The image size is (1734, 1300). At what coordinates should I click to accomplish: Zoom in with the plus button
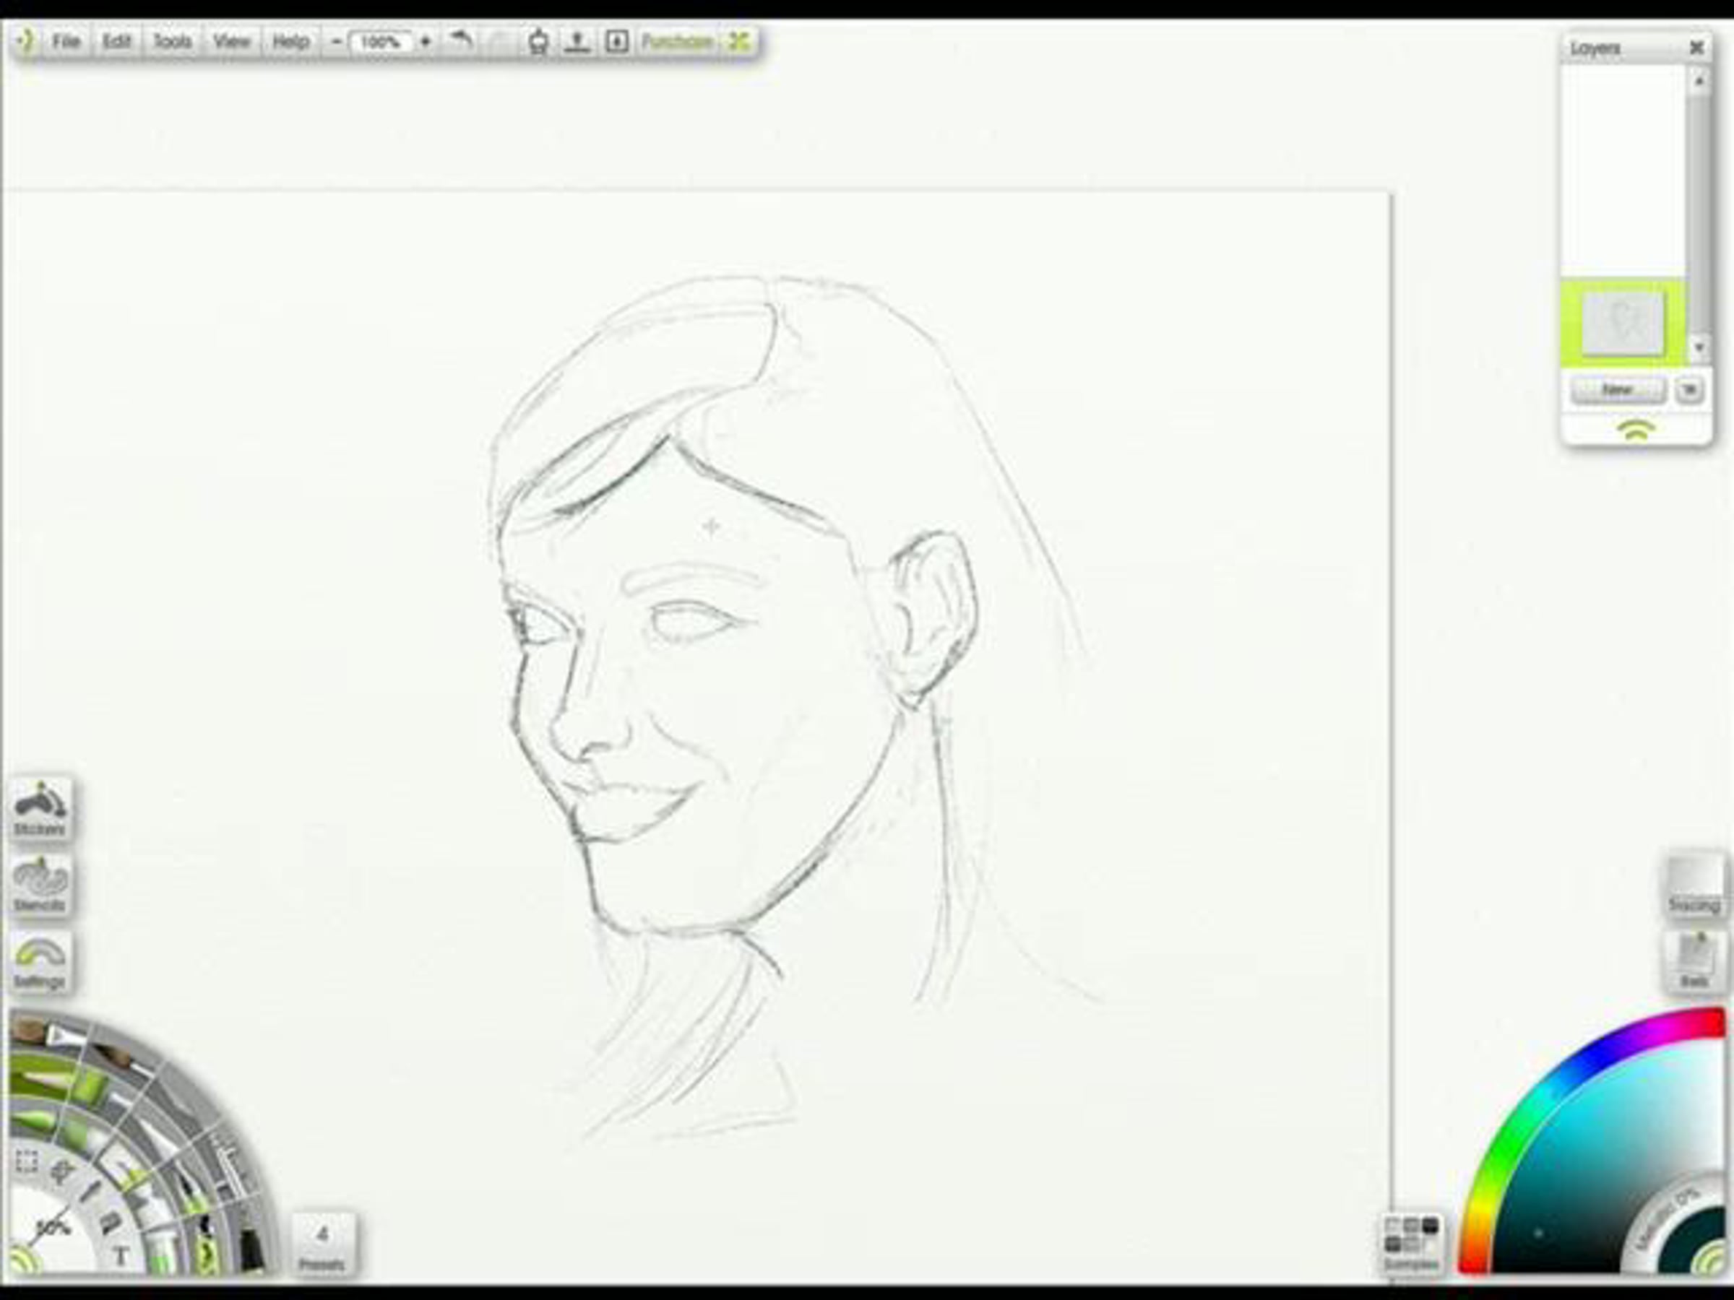pyautogui.click(x=426, y=40)
